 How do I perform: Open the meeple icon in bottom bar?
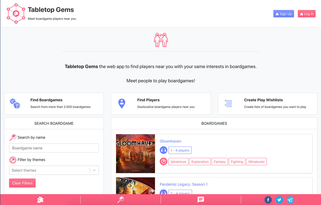40,200
